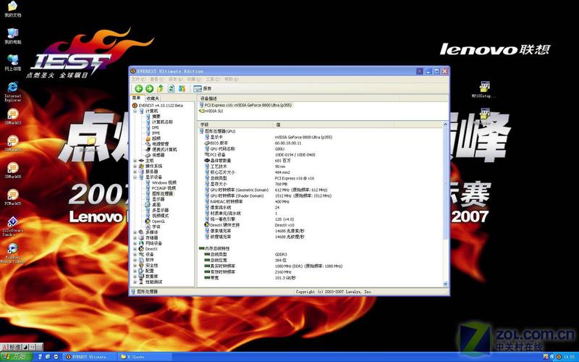Go back with the green left arrow
579x362 pixels.
(138, 88)
